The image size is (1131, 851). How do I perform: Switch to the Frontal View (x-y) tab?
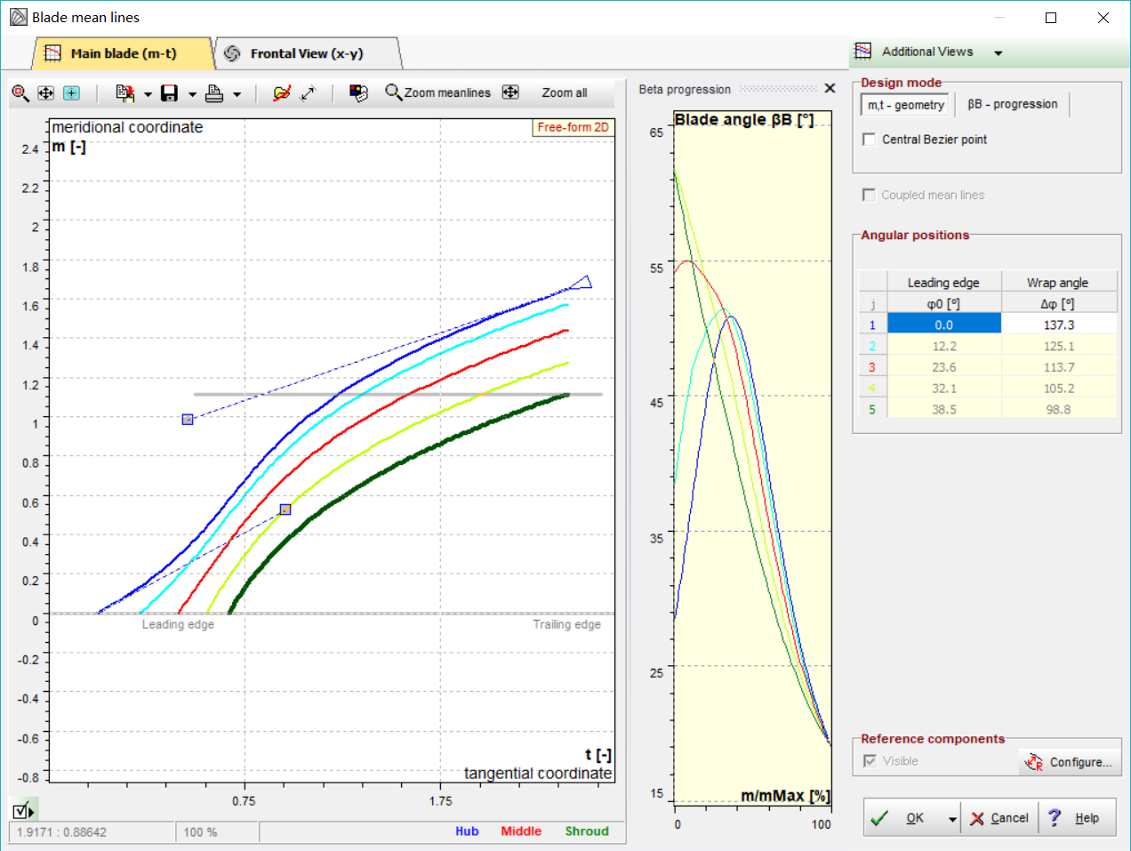point(306,53)
